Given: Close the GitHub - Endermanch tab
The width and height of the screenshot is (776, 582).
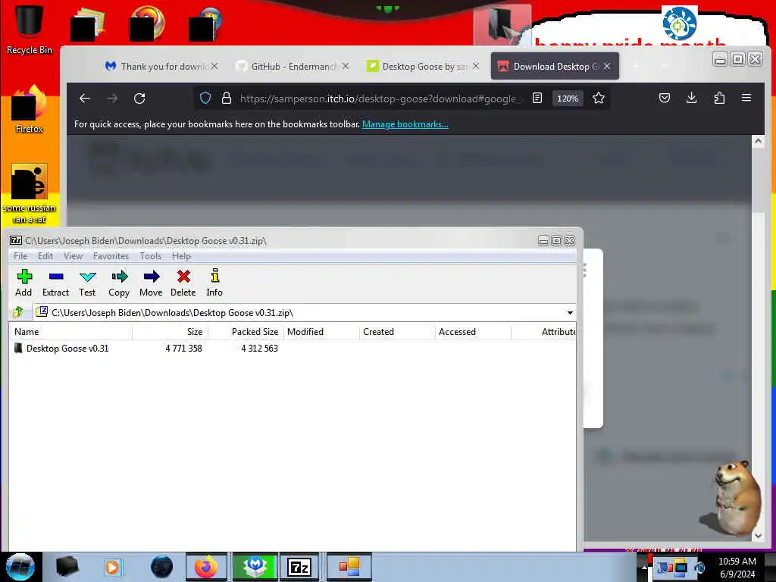Looking at the screenshot, I should point(346,66).
